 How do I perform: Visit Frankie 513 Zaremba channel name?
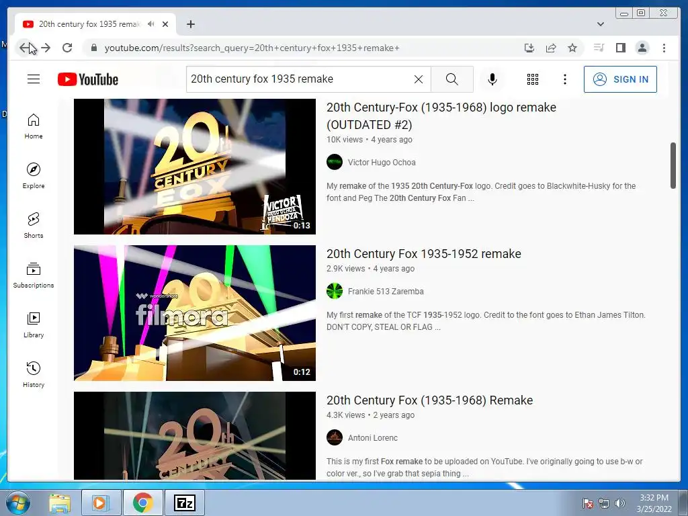pyautogui.click(x=386, y=292)
